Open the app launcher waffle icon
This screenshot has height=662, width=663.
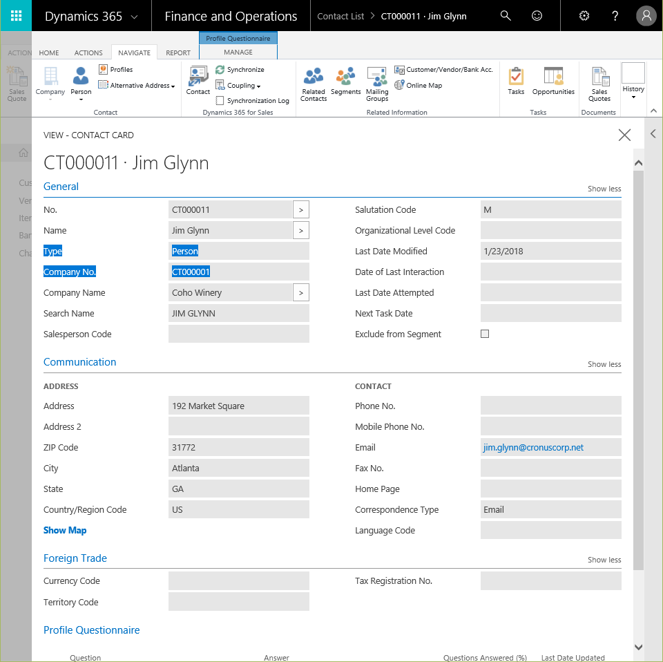coord(16,16)
